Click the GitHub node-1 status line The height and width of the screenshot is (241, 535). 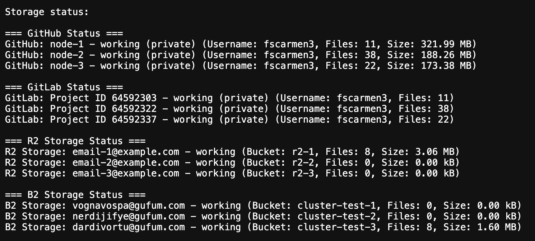(x=241, y=44)
